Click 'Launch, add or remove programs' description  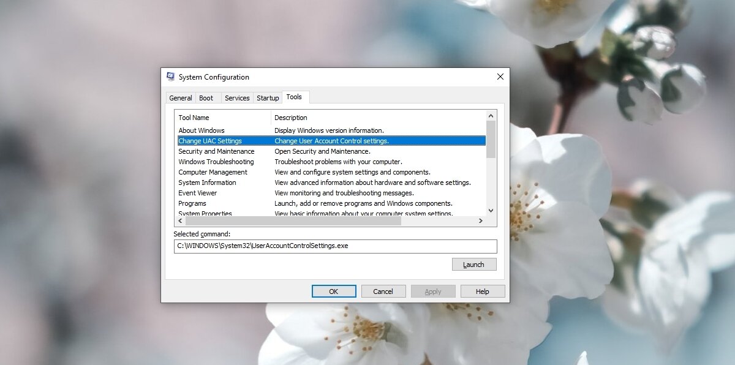coord(363,203)
